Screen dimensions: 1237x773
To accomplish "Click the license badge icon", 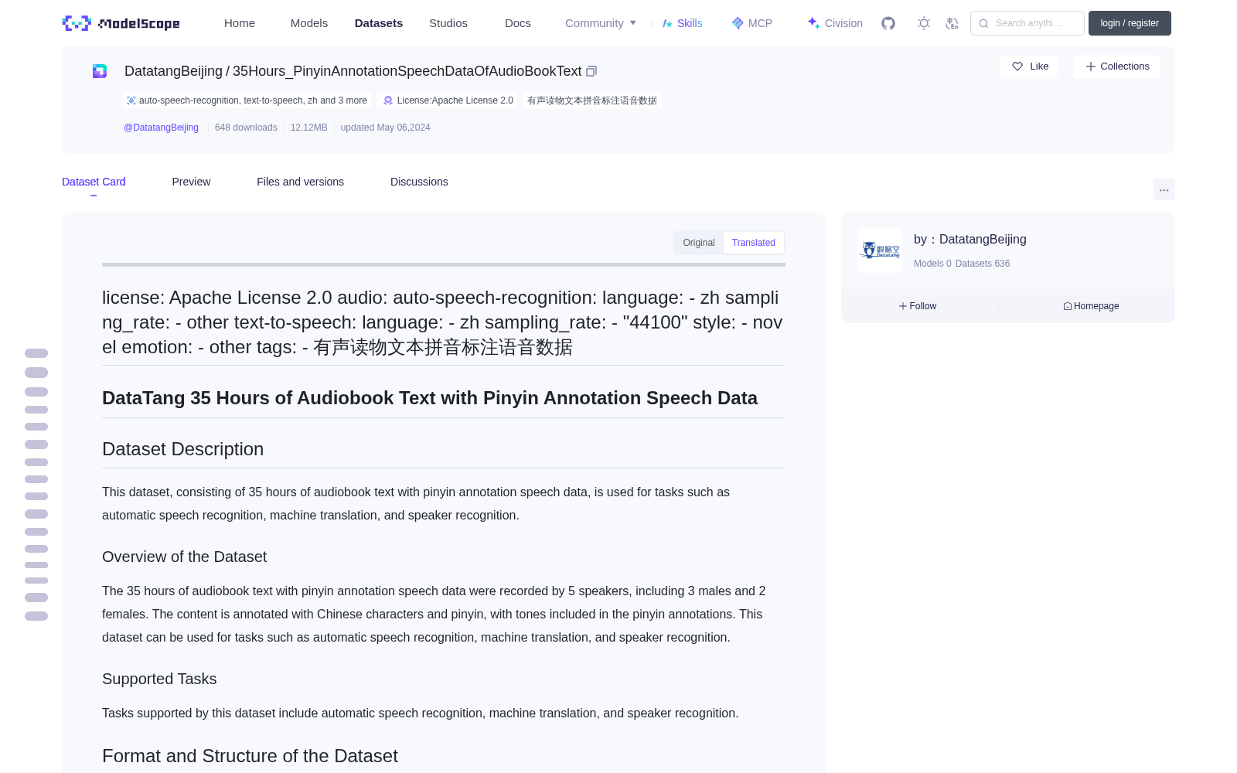I will click(388, 100).
